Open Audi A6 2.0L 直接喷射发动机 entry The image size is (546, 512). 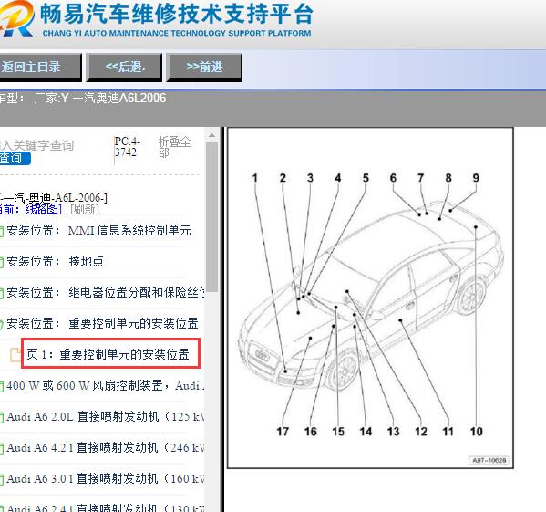[105, 416]
